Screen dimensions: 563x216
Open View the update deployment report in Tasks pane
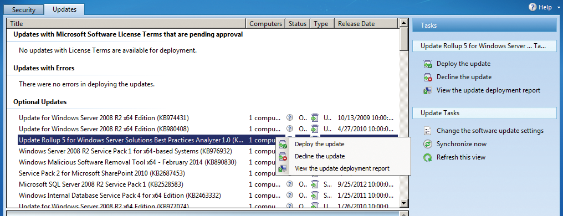pyautogui.click(x=488, y=90)
